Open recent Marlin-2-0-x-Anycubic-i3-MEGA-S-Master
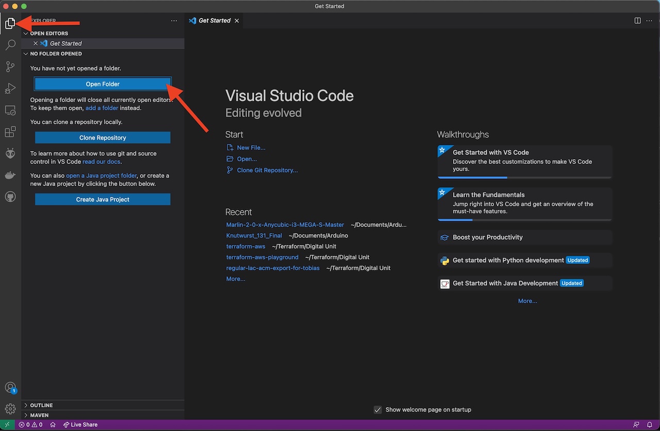This screenshot has height=431, width=660. pos(285,225)
